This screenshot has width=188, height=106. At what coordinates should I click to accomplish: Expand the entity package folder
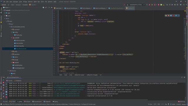(11, 52)
